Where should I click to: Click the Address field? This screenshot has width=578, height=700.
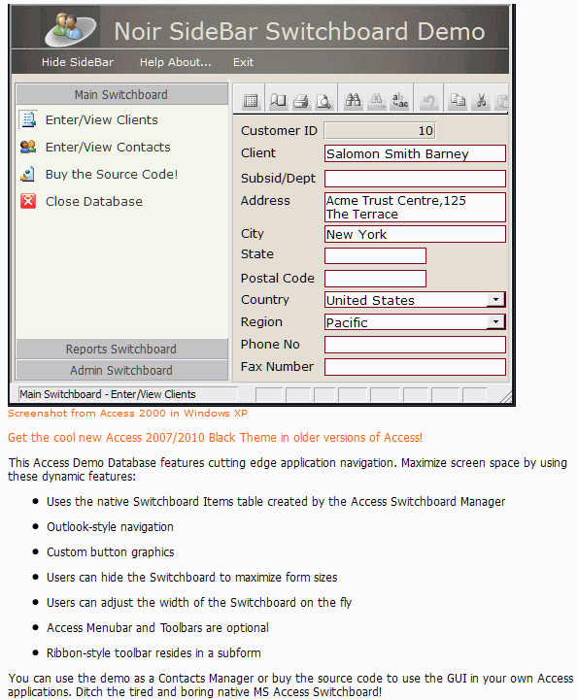[415, 207]
